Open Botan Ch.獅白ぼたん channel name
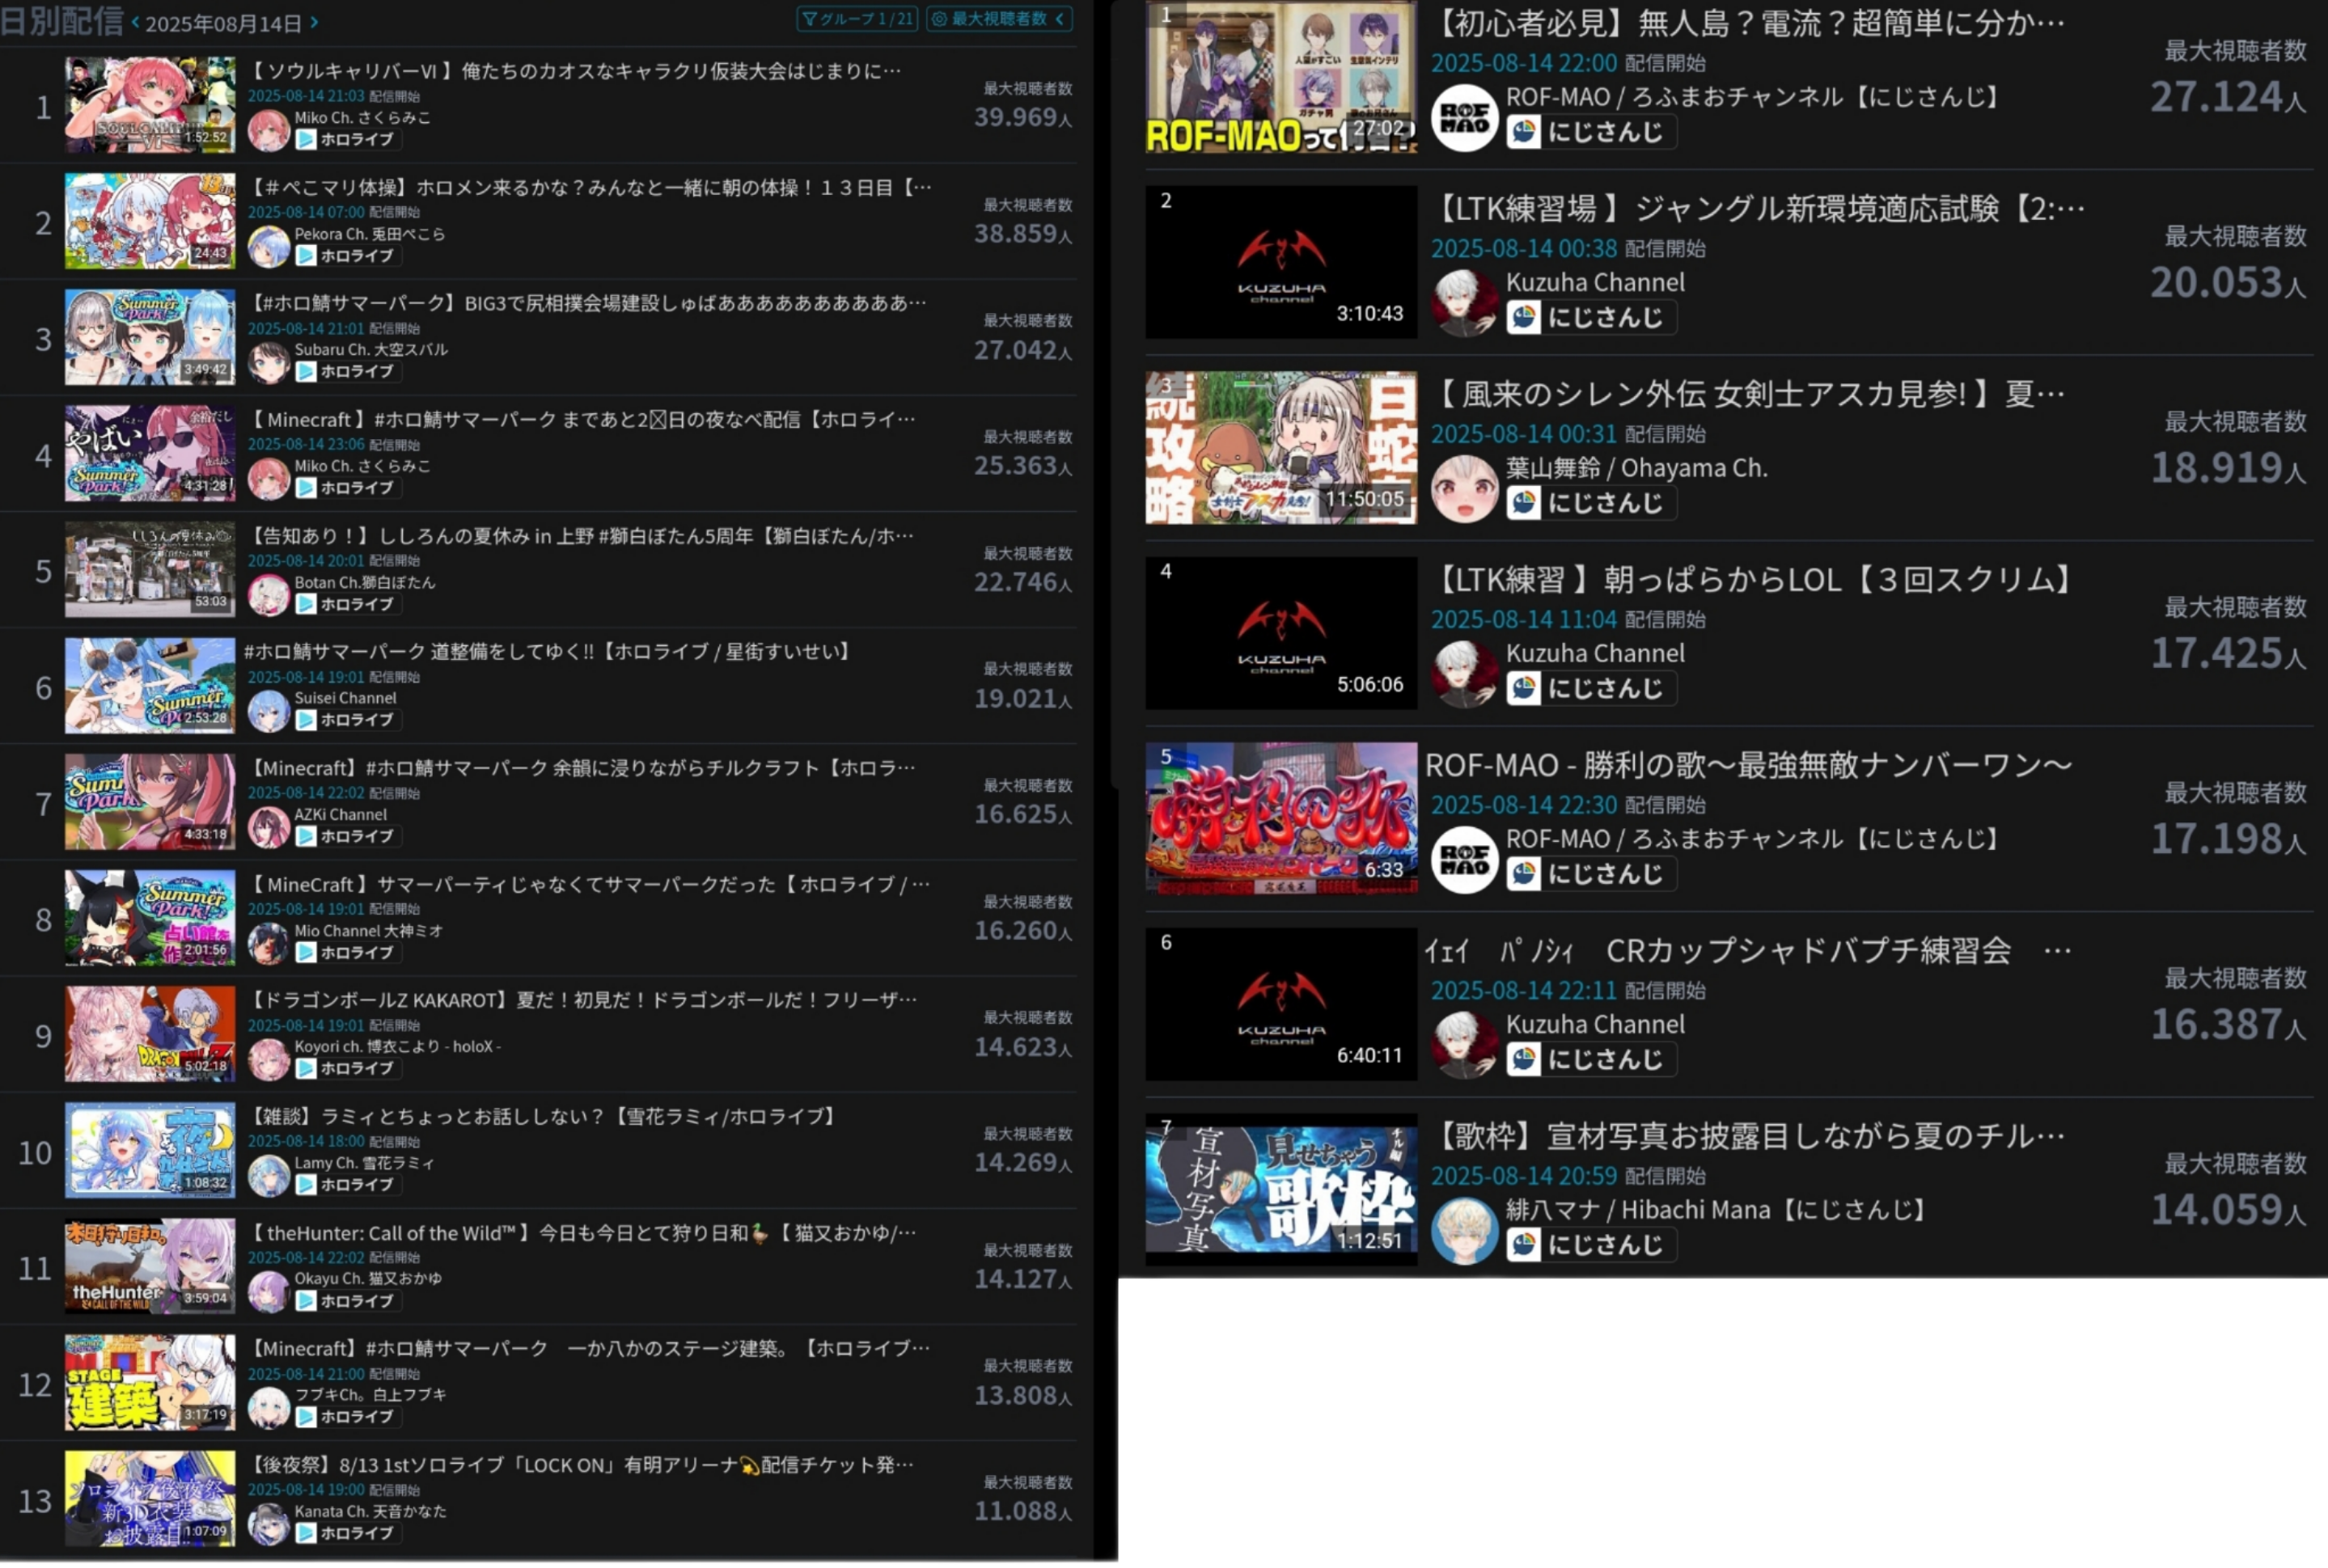Image resolution: width=2328 pixels, height=1568 pixels. 365,582
